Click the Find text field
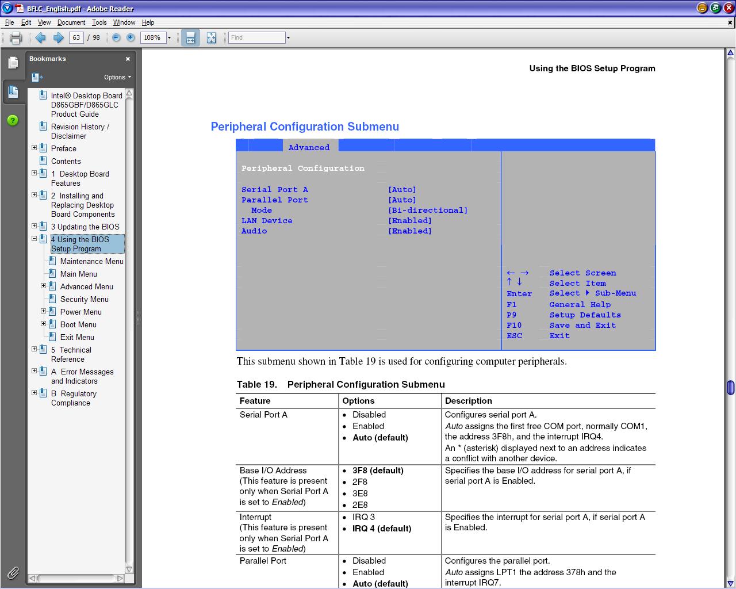The width and height of the screenshot is (736, 589). [256, 37]
